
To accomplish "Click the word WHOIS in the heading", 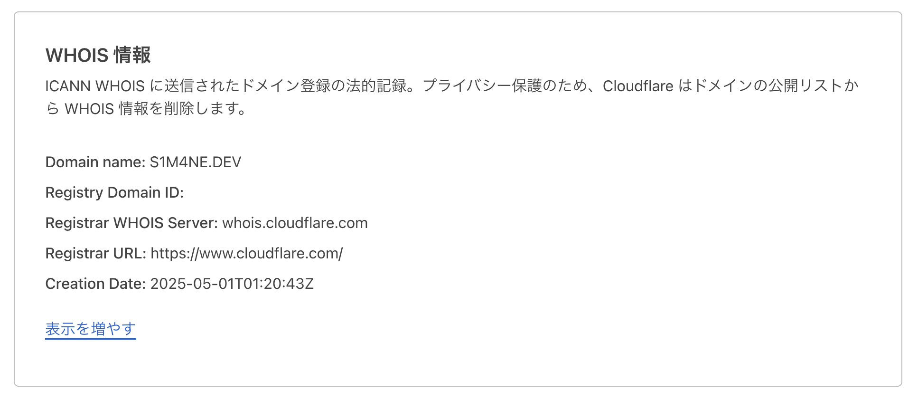I will click(x=77, y=56).
